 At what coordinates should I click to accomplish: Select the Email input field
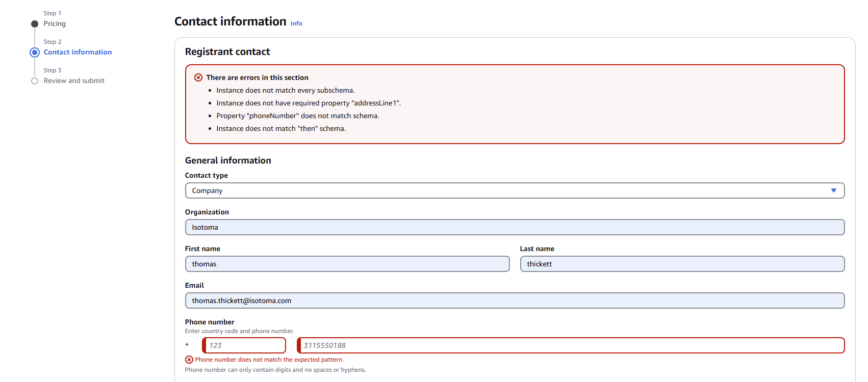coord(514,301)
